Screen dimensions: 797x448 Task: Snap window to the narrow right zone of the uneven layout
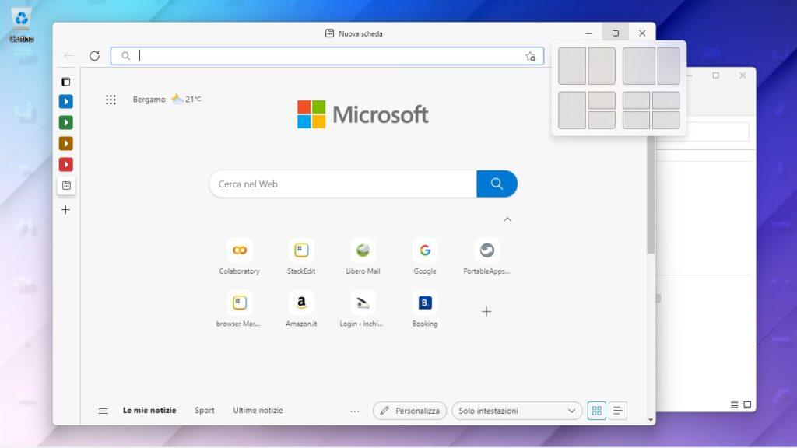669,66
